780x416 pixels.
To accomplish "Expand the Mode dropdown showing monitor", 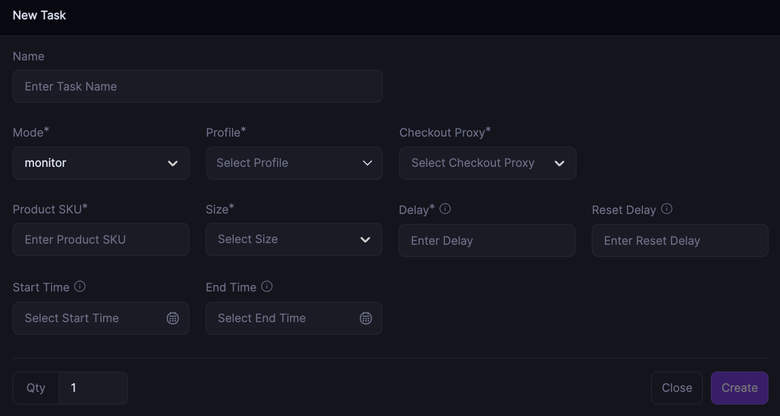I will [x=101, y=163].
